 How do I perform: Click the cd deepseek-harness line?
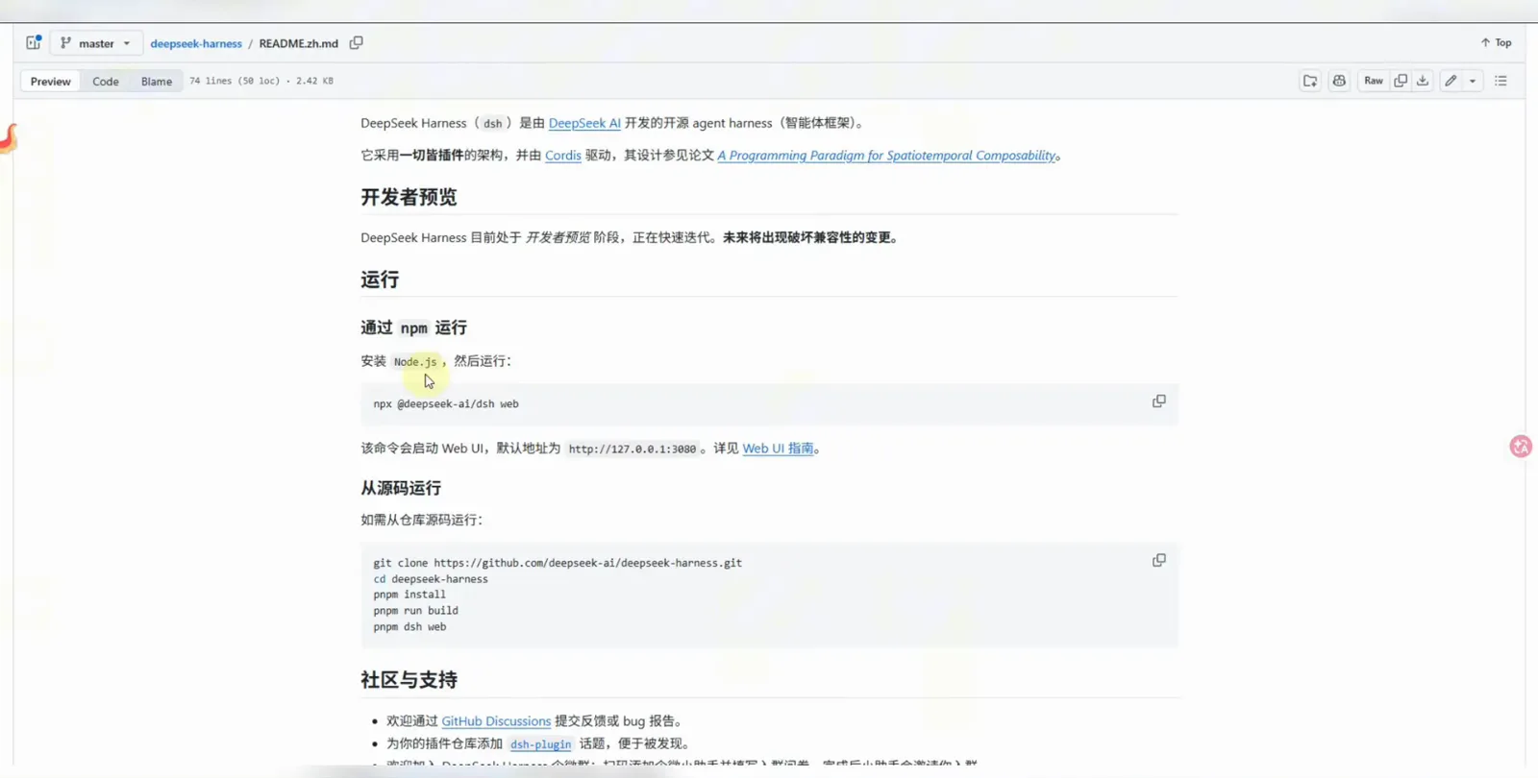[431, 579]
